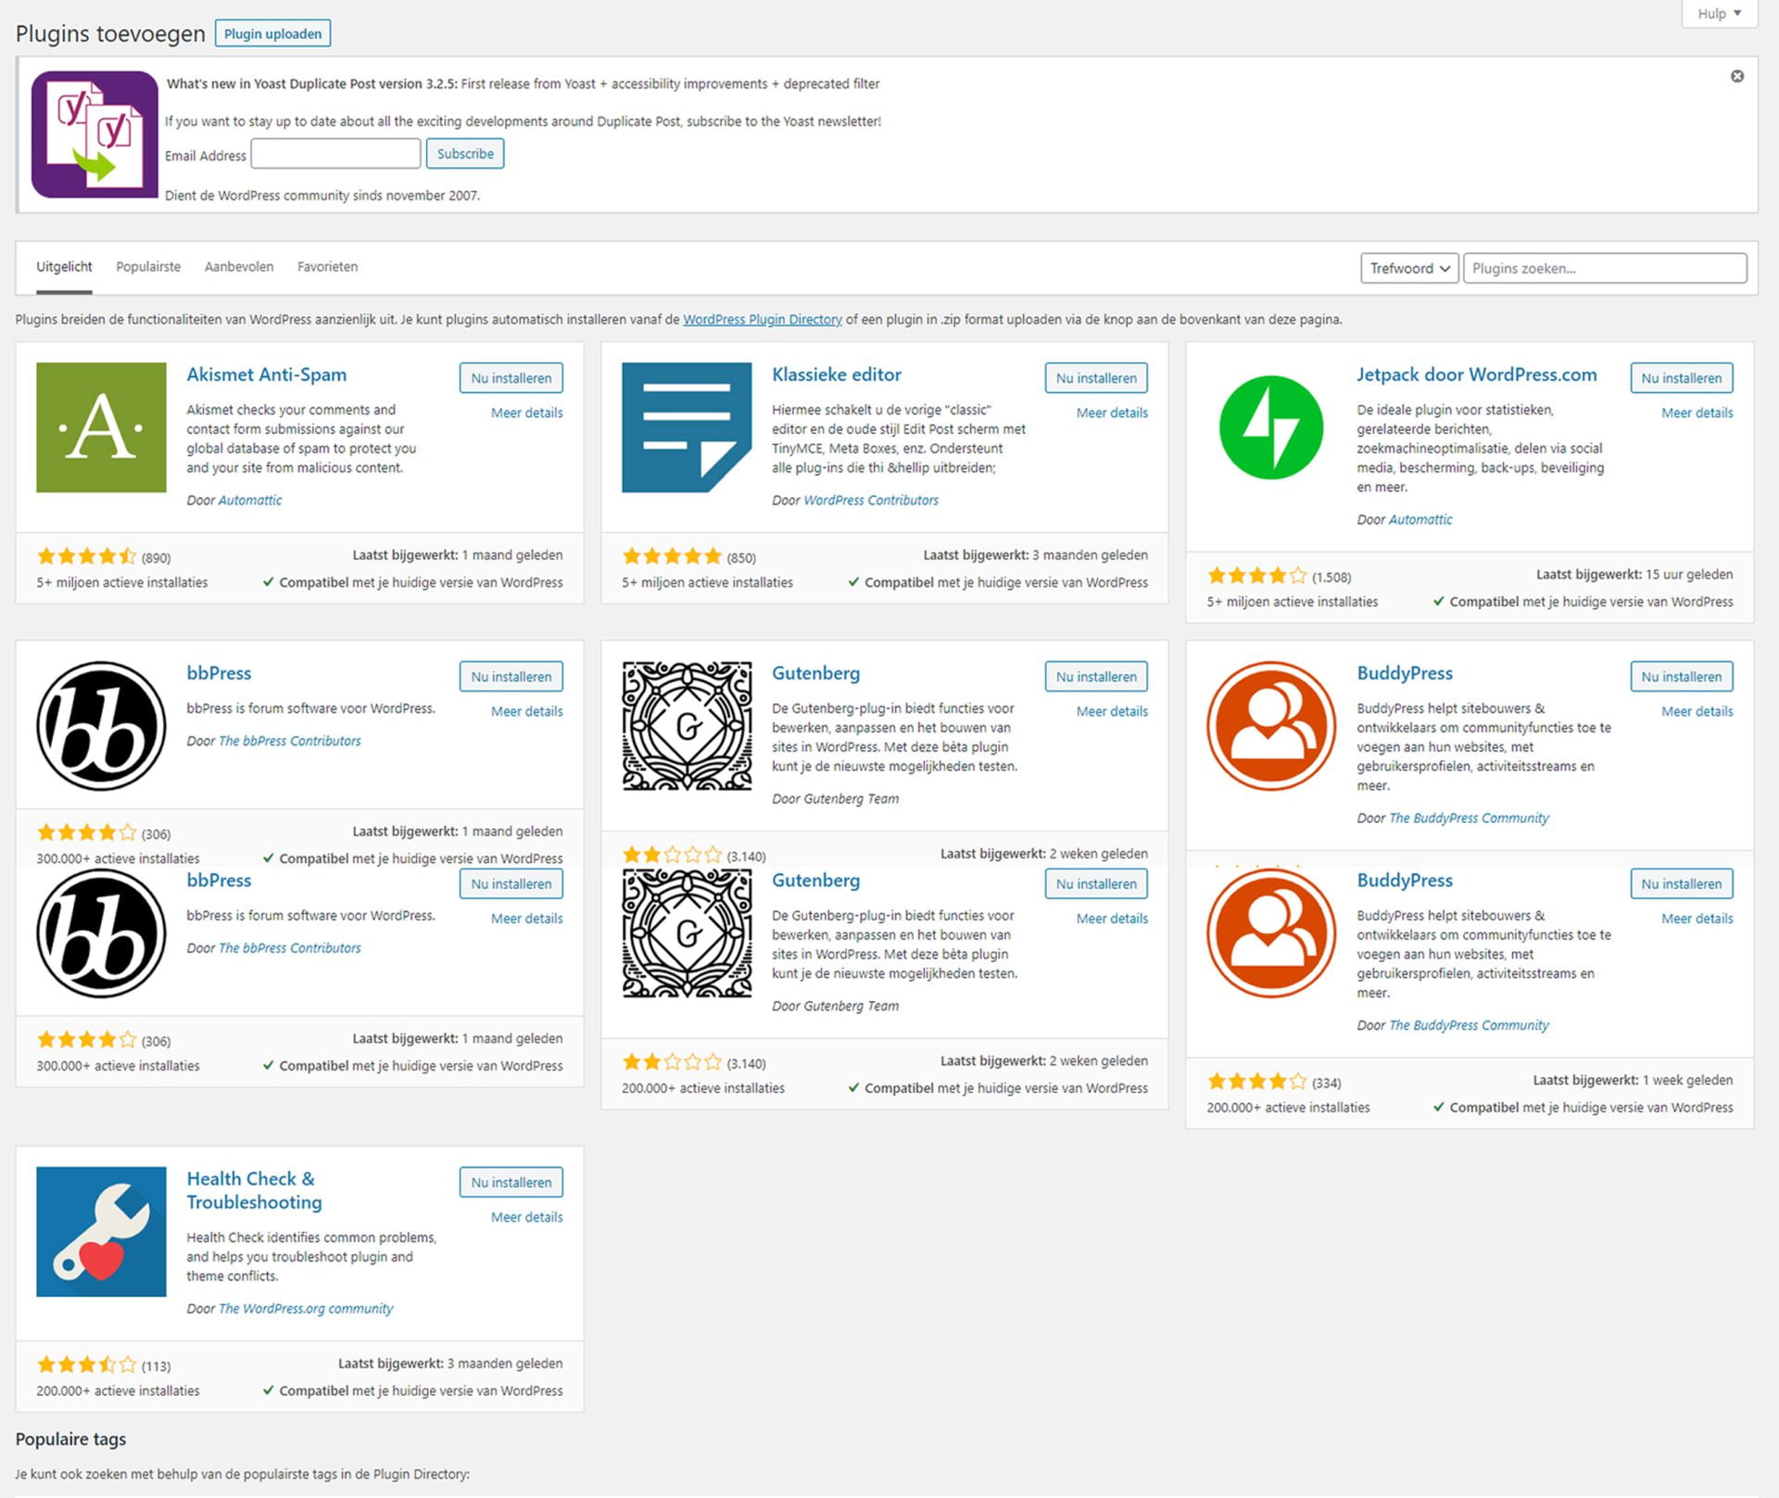Click the Populaire tags heading
This screenshot has height=1498, width=1779.
70,1439
